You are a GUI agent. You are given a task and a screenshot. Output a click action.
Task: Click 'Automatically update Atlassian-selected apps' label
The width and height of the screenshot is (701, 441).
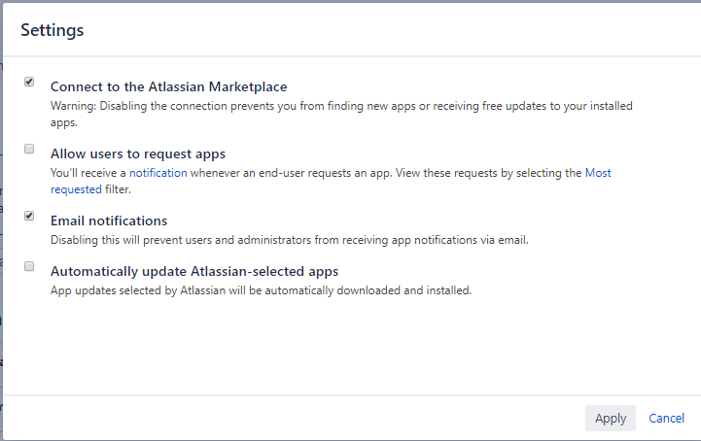click(x=194, y=271)
